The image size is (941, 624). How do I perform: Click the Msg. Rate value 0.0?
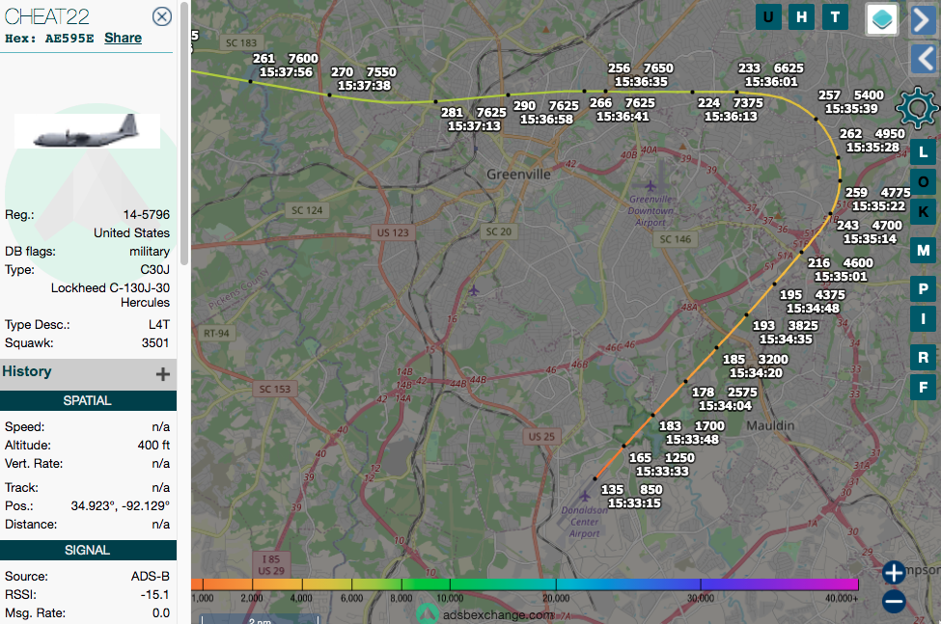coord(161,613)
